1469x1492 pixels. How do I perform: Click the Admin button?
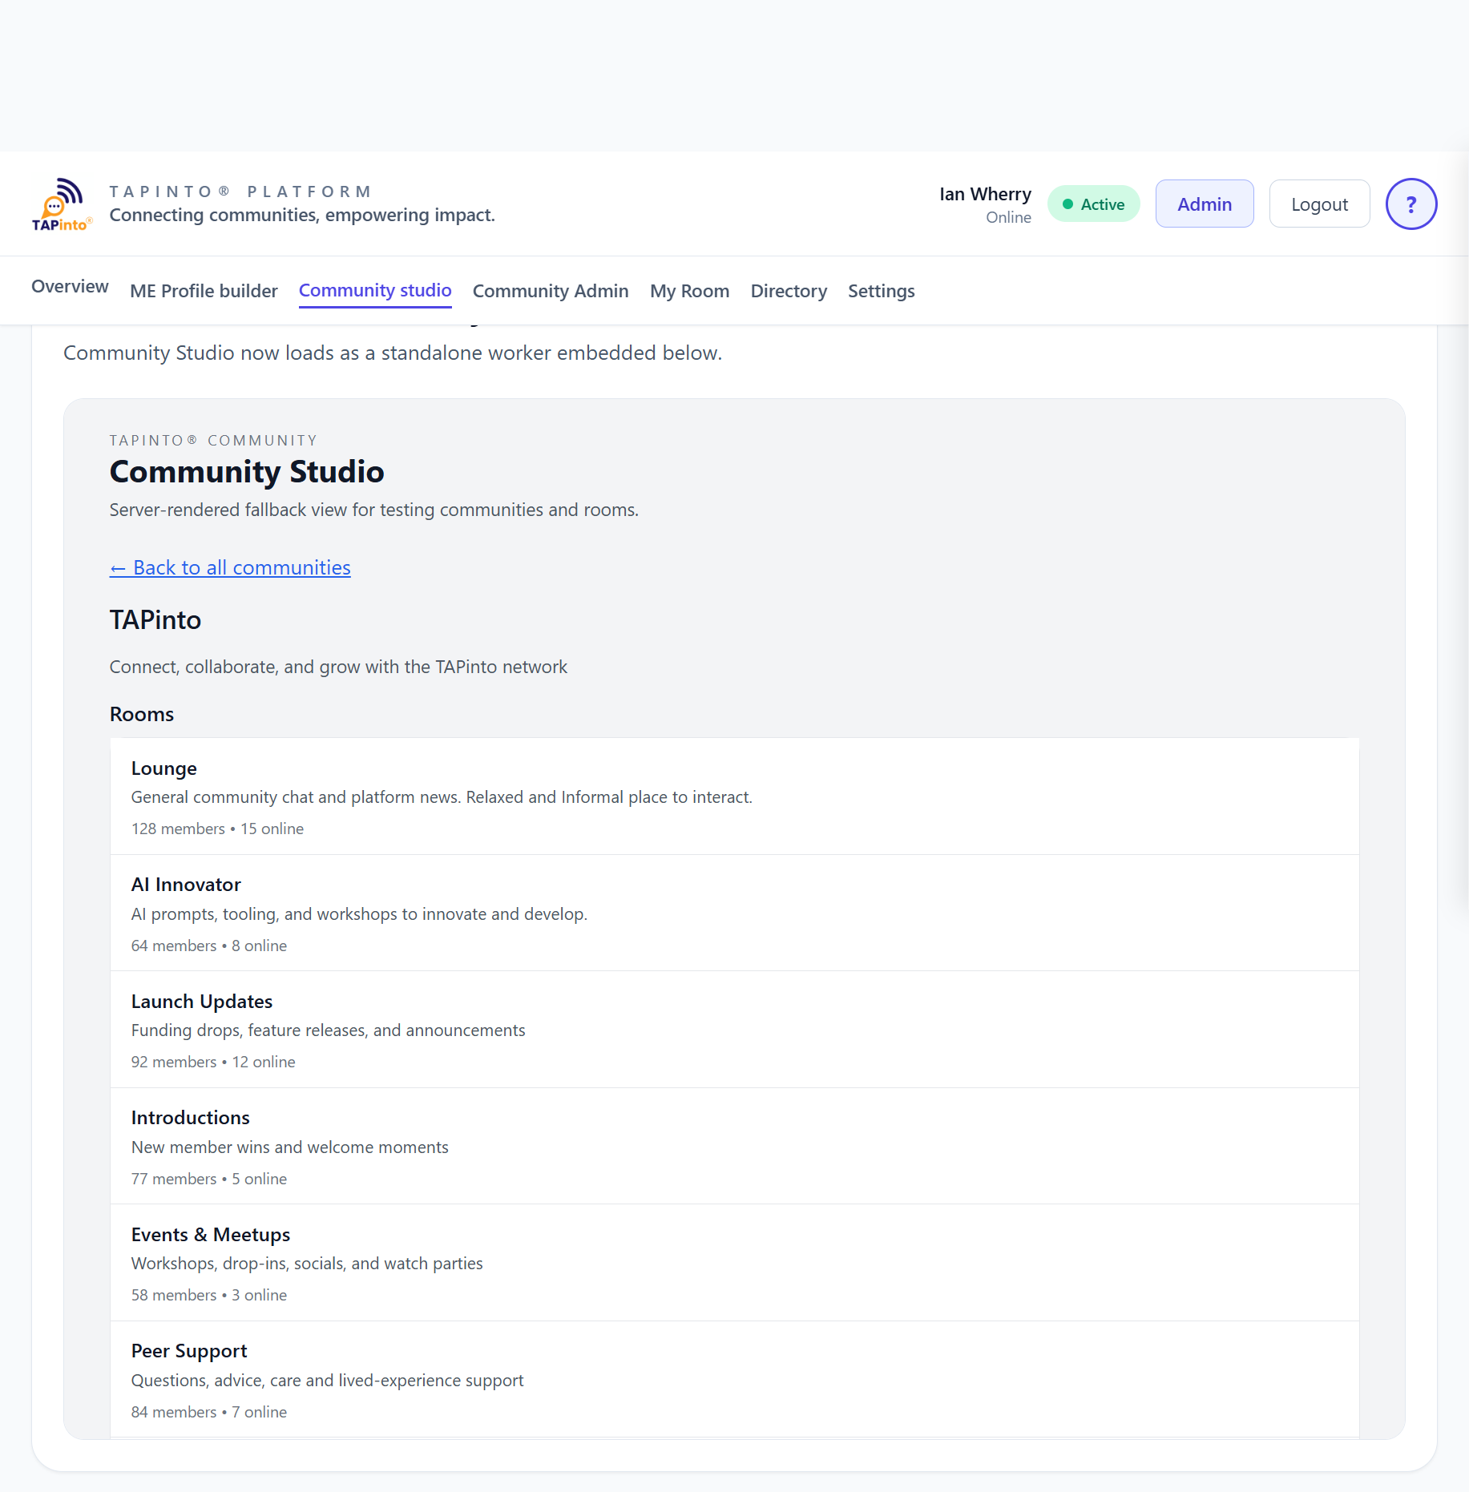pyautogui.click(x=1204, y=204)
